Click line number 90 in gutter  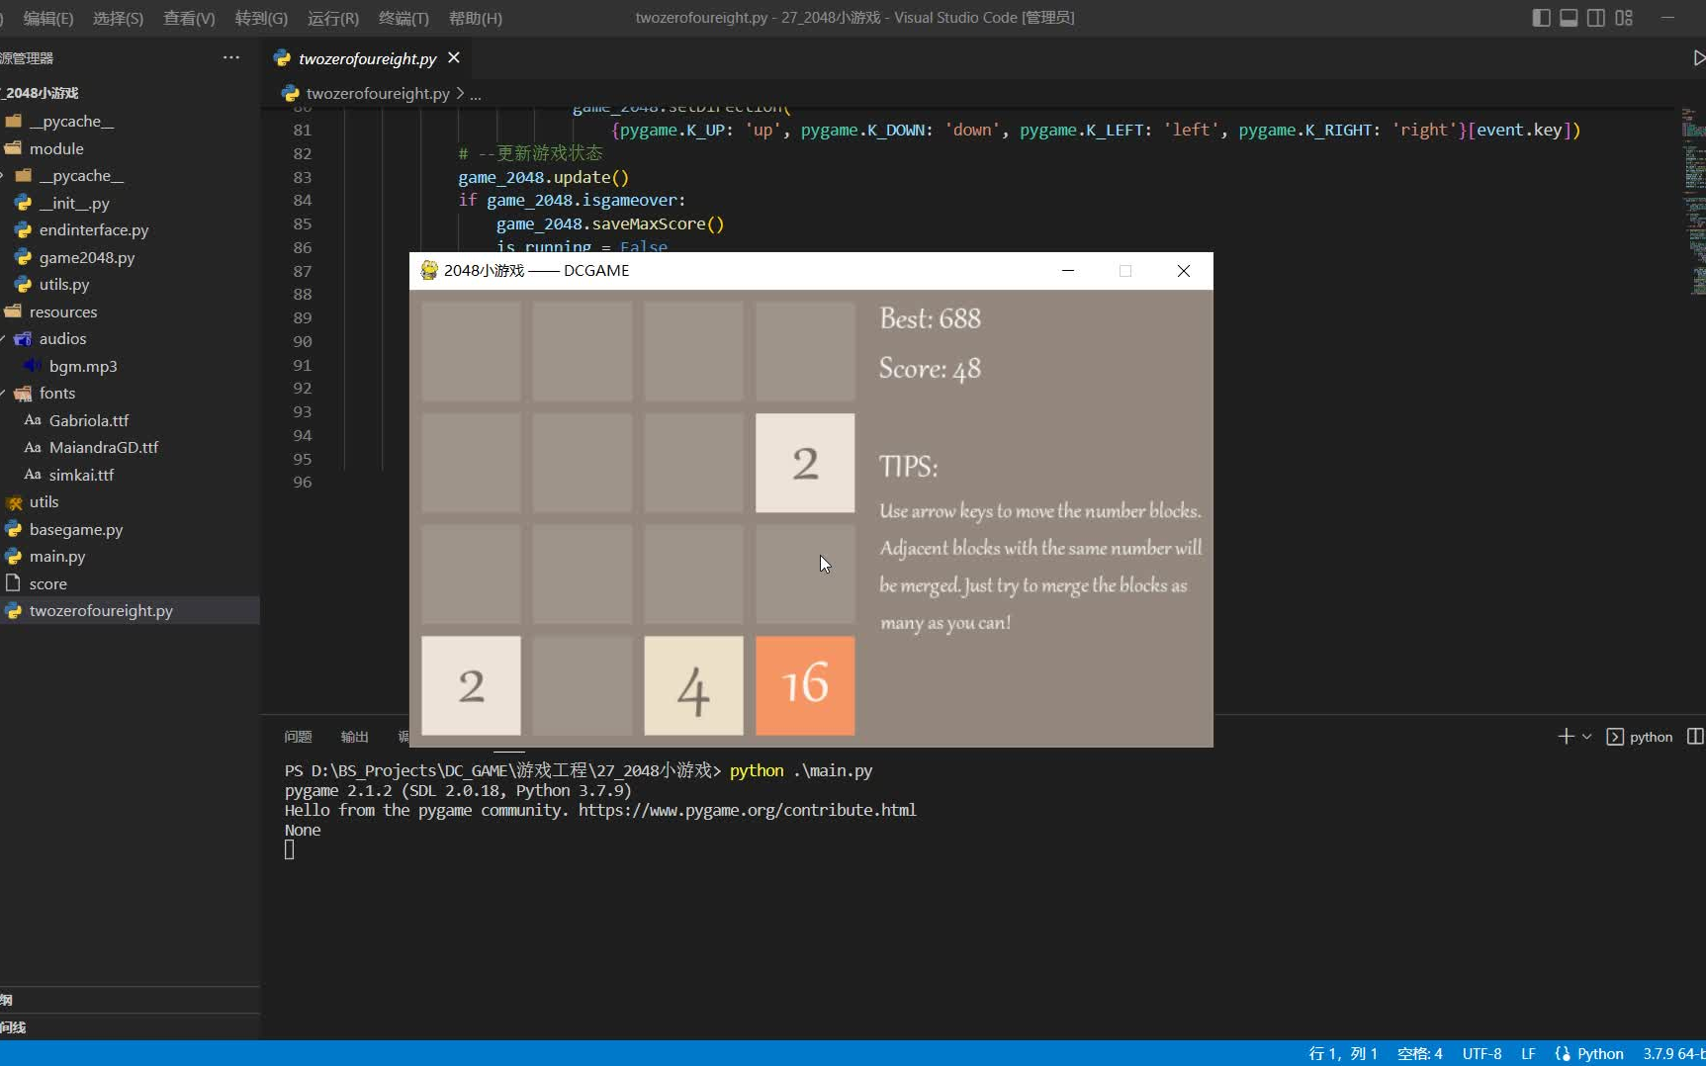point(302,341)
